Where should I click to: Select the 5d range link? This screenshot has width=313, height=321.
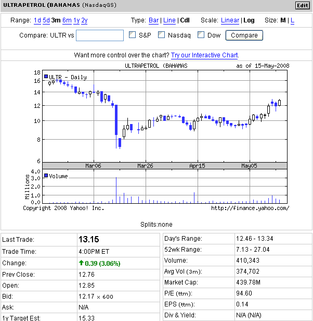46,20
